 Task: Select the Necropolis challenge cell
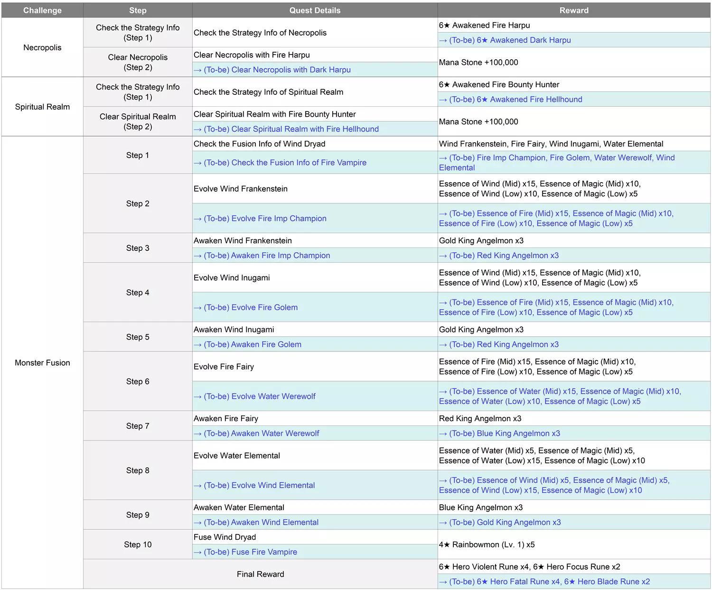[42, 47]
